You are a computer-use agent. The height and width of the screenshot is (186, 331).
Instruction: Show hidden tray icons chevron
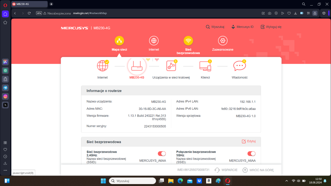(x=287, y=181)
